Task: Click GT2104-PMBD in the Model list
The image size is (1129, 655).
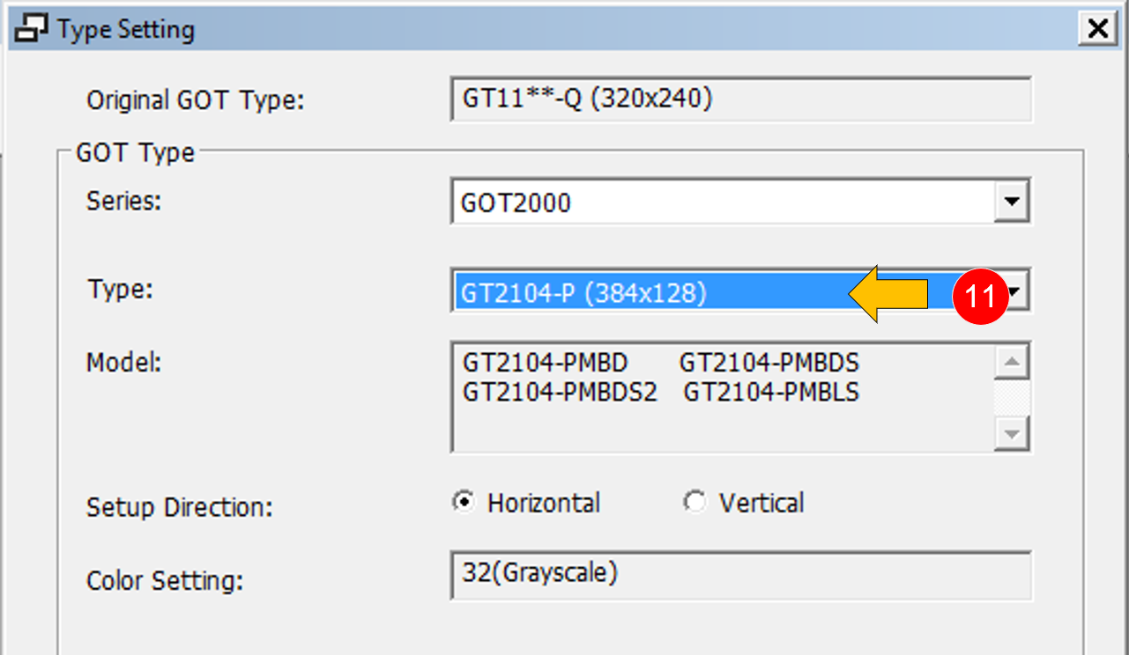Action: click(x=546, y=363)
